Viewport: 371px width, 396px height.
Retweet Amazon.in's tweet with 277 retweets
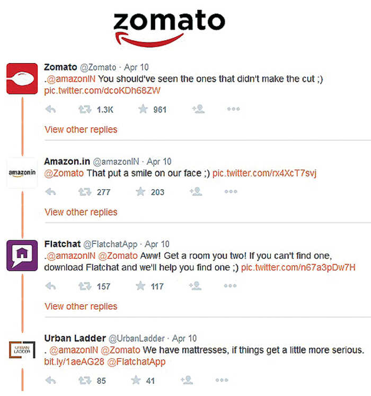coord(85,192)
